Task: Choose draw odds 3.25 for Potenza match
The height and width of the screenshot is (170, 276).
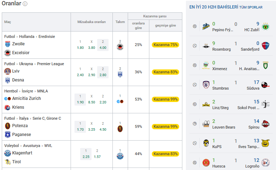Action: [92, 127]
